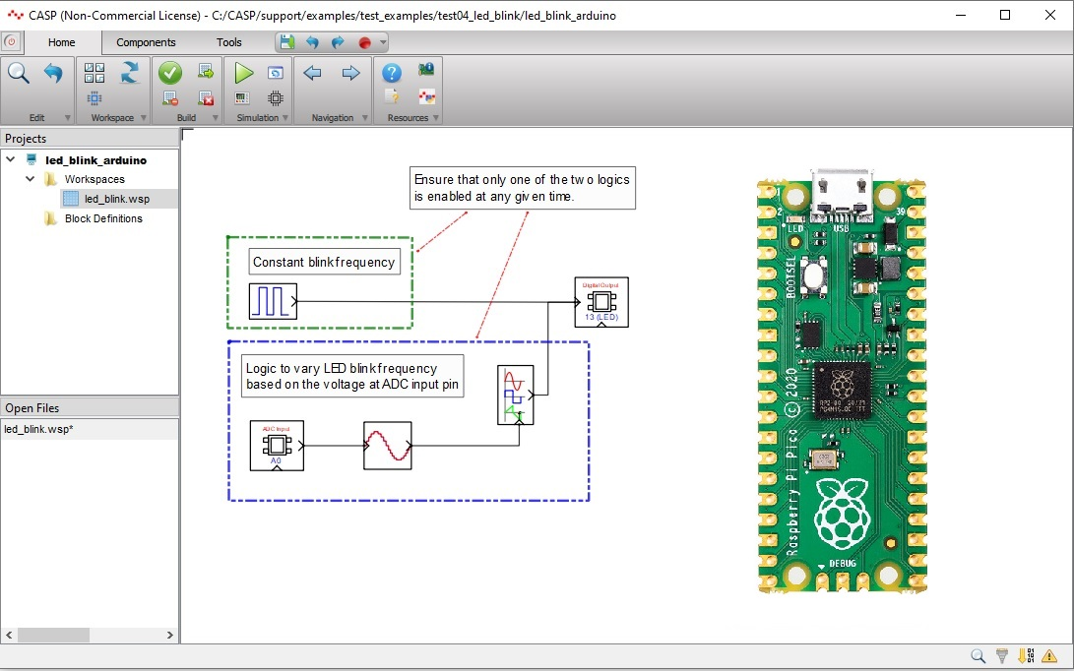Click the quick access undo arrow

click(312, 42)
